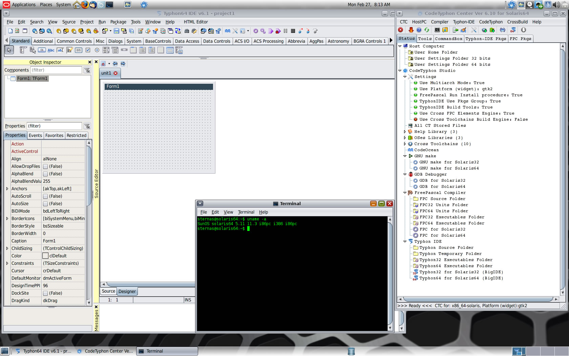
Task: Click the Typhon64 IDE taskbar button
Action: pyautogui.click(x=43, y=351)
